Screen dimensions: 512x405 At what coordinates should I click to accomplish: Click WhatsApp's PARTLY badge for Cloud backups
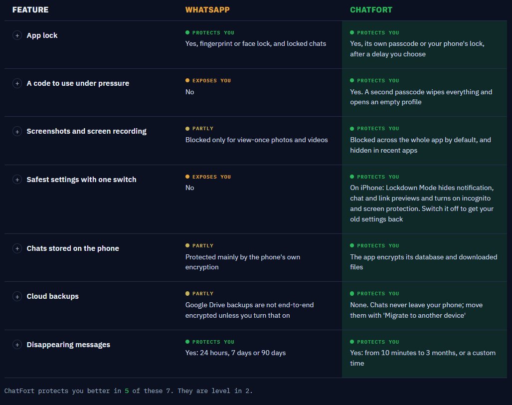[199, 293]
